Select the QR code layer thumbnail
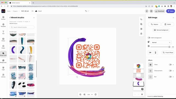The image size is (176, 99). click(x=138, y=71)
